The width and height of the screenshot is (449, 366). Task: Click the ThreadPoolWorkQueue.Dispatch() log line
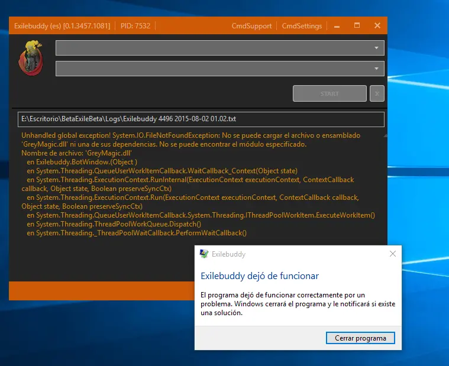[114, 224]
